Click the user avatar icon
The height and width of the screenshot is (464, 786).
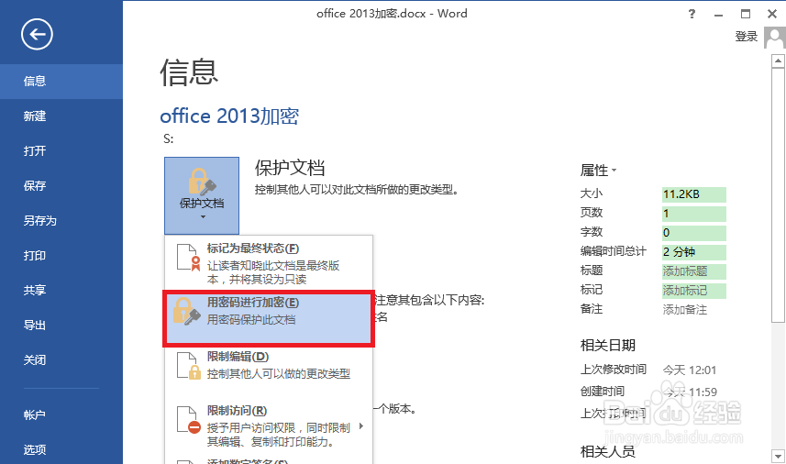tap(774, 38)
